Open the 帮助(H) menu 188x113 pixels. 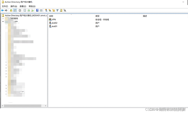click(32, 6)
